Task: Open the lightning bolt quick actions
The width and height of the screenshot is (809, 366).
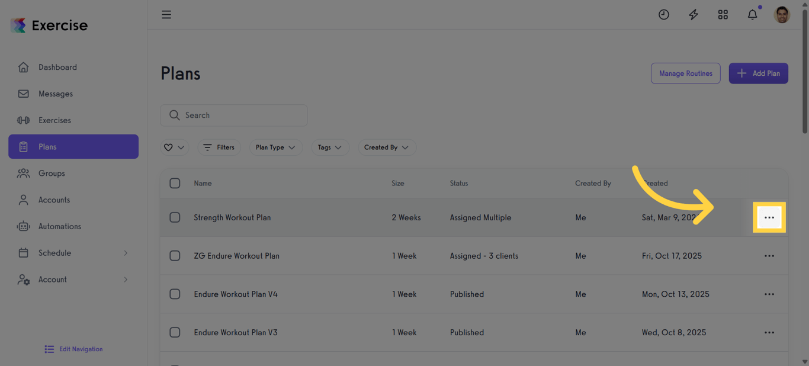Action: point(694,15)
